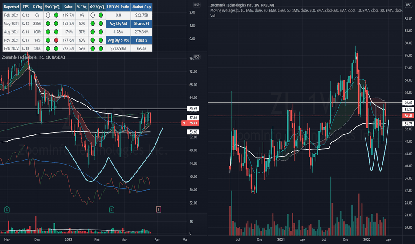The height and width of the screenshot is (244, 415).
Task: Click the Mar label on daily time axis
Action: click(x=124, y=240)
